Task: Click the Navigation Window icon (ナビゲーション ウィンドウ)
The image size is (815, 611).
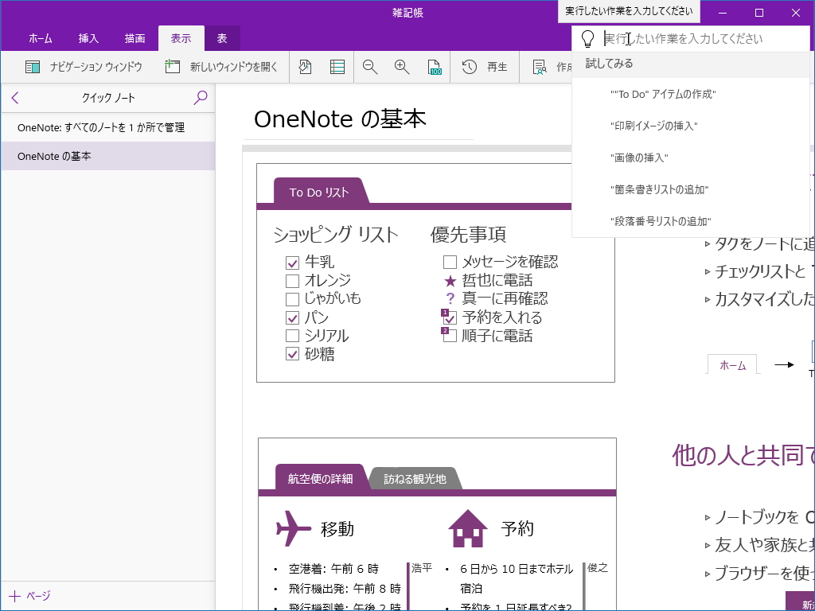Action: 33,67
